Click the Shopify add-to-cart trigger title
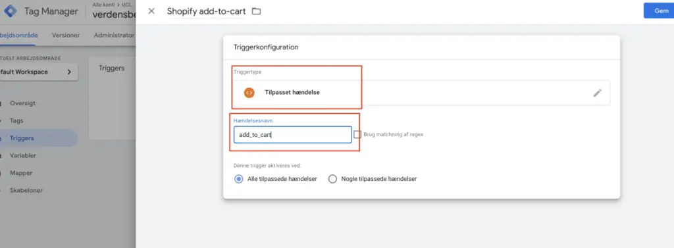The image size is (674, 248). click(207, 12)
